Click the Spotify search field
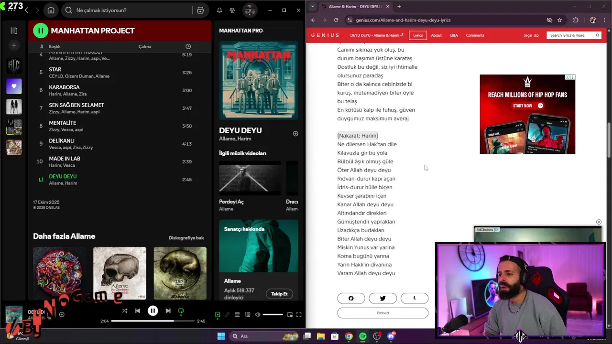 tap(128, 10)
